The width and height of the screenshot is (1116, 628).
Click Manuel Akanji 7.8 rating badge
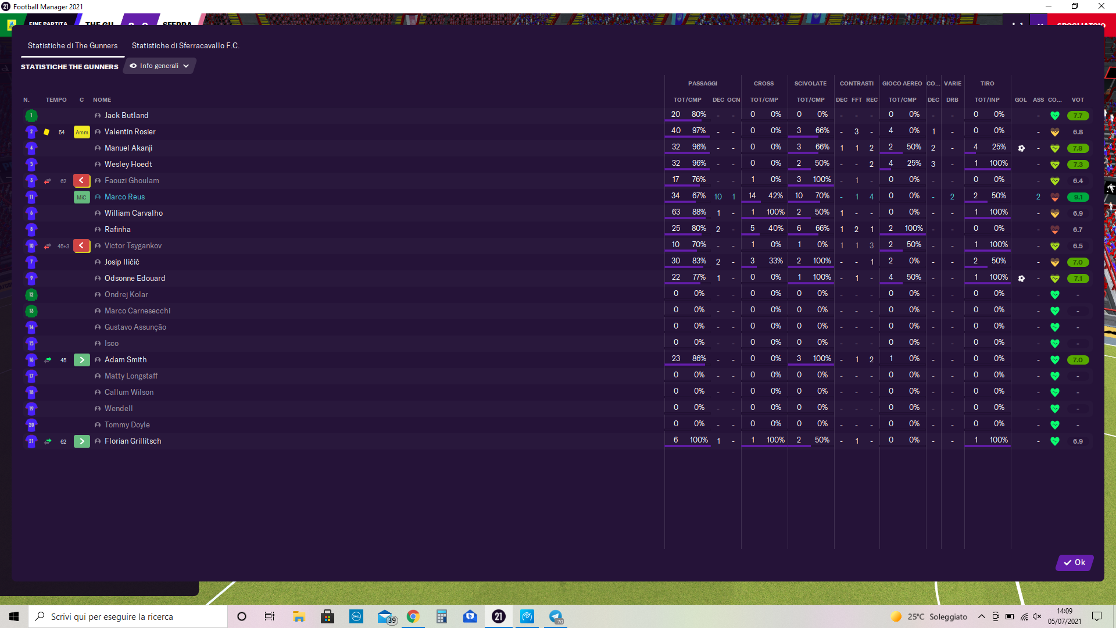1078,148
